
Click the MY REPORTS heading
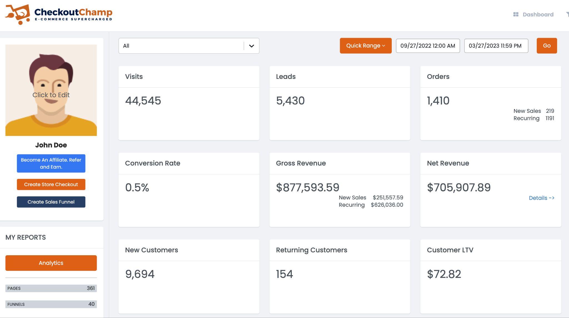point(26,237)
